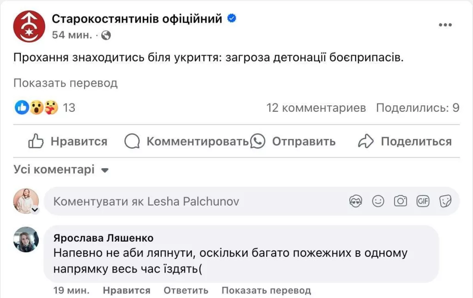Click the GIF icon in the comment box
The width and height of the screenshot is (473, 298).
[x=423, y=201]
